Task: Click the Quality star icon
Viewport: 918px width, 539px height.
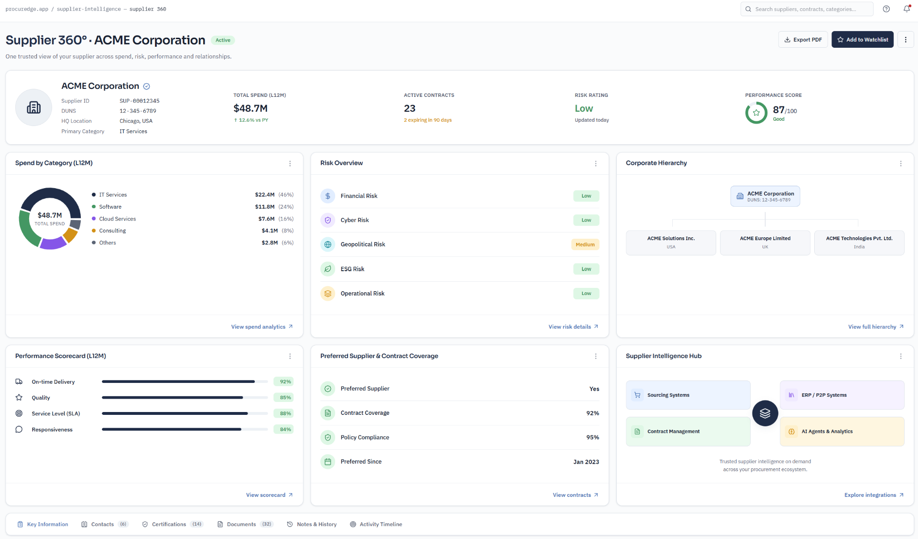Action: pos(19,397)
